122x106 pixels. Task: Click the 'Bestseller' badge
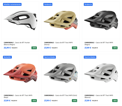pos(7,57)
